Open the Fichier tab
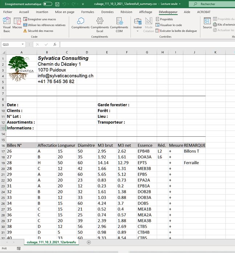Screen dimensions: 235x253 pyautogui.click(x=8, y=12)
